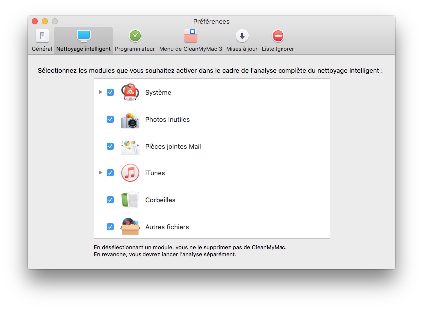The width and height of the screenshot is (423, 309).
Task: Select the Nettoyage intelligent monitor icon
Action: (x=83, y=36)
